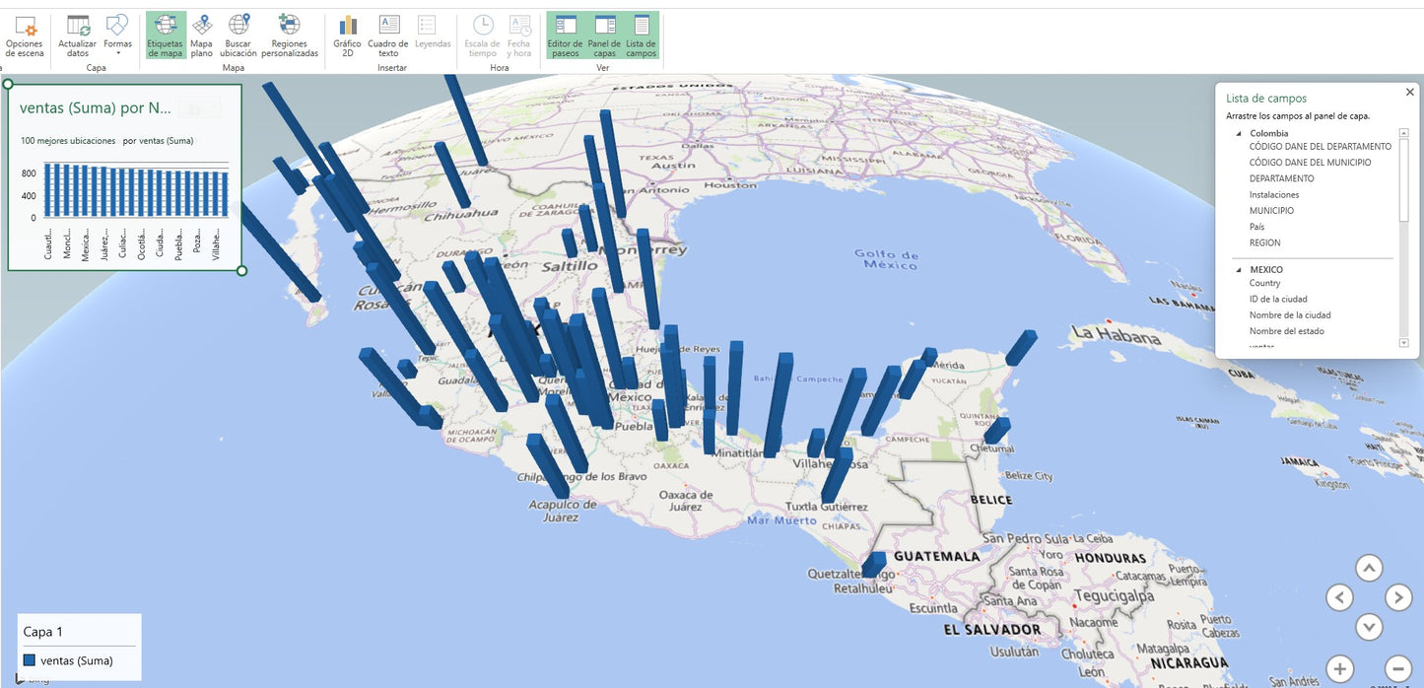Zoom in on the map

click(x=1339, y=668)
